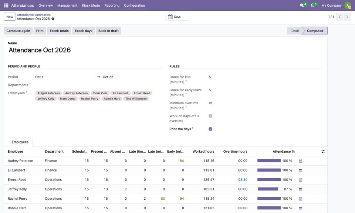
Task: Open the Configuration menu
Action: tap(134, 6)
